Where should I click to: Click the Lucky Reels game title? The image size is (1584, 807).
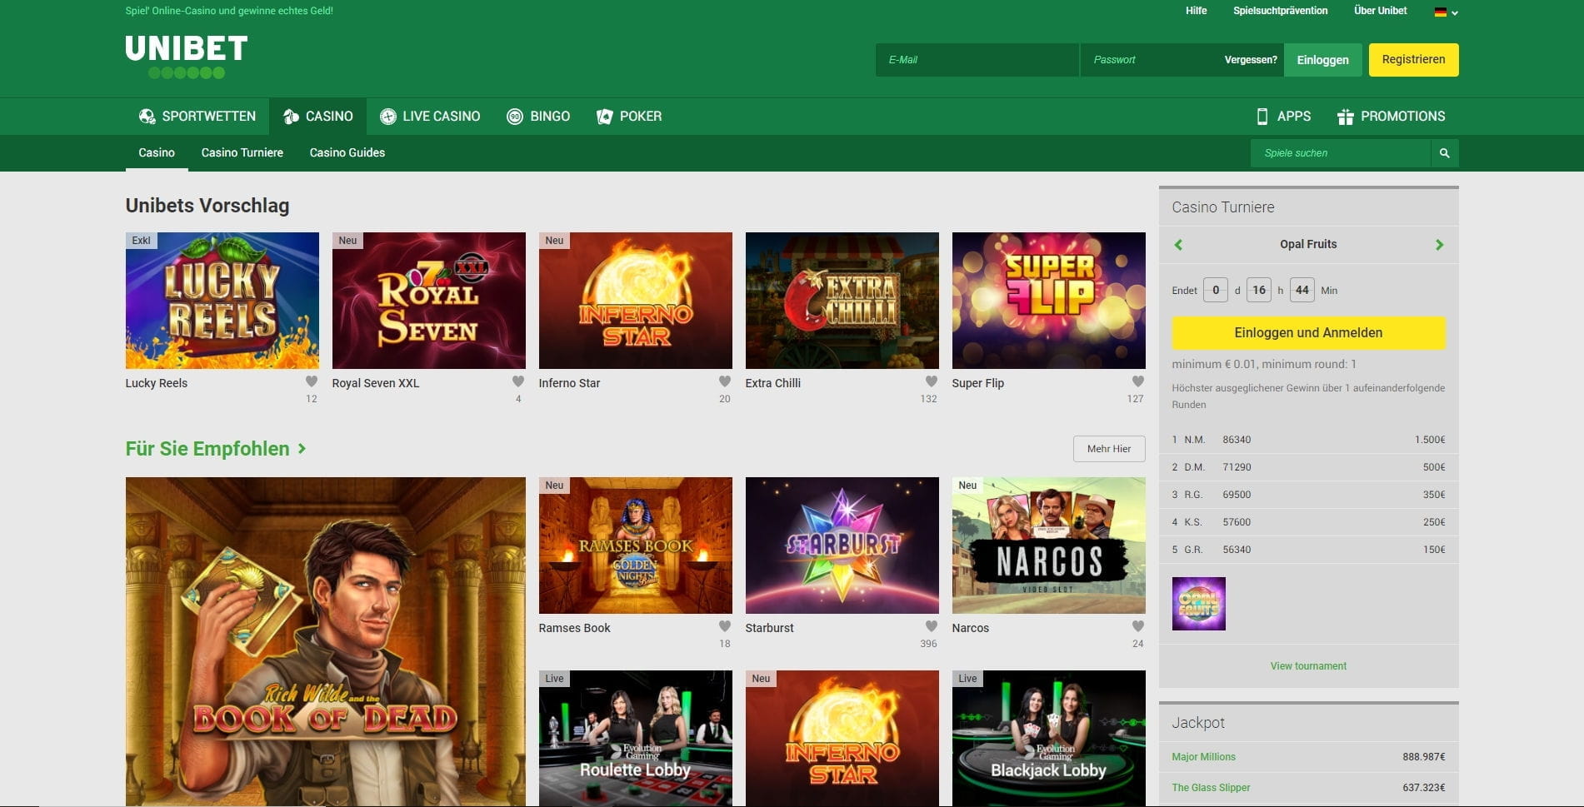pyautogui.click(x=157, y=383)
